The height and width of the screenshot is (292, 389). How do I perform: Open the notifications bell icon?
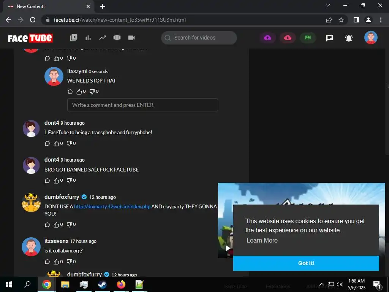tap(349, 38)
